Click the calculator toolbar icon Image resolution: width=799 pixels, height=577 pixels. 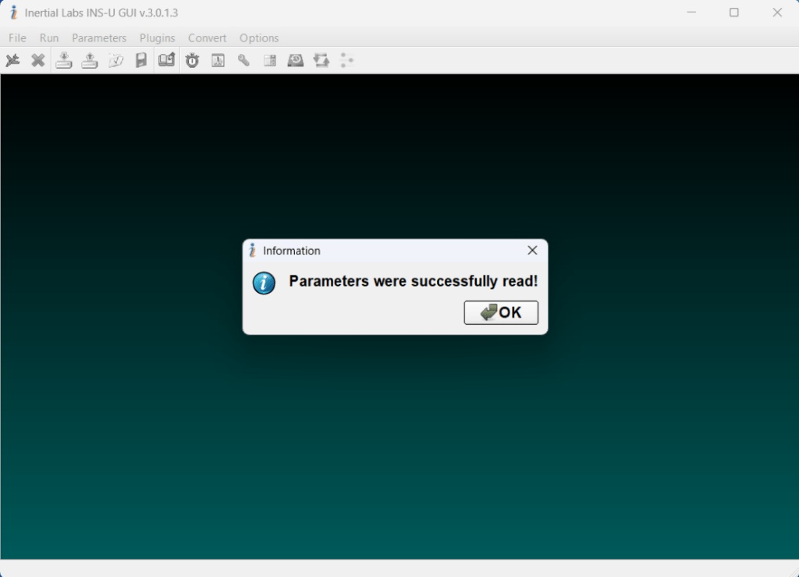(x=269, y=60)
